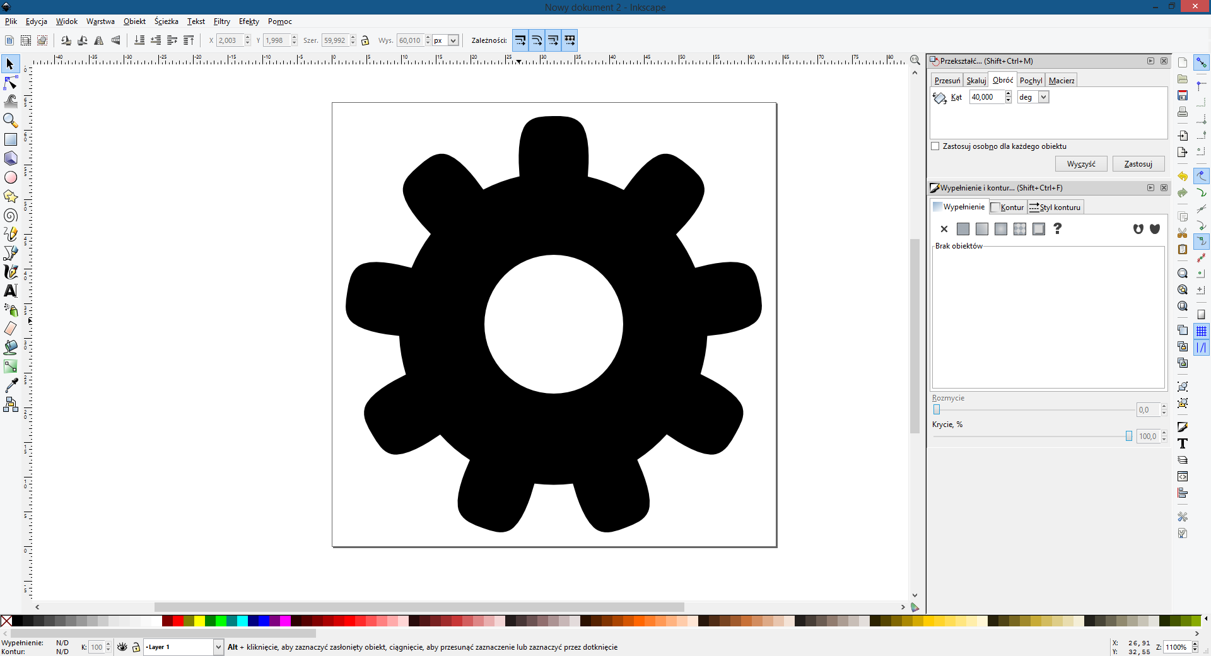
Task: Click the Eraser tool
Action: [x=11, y=329]
